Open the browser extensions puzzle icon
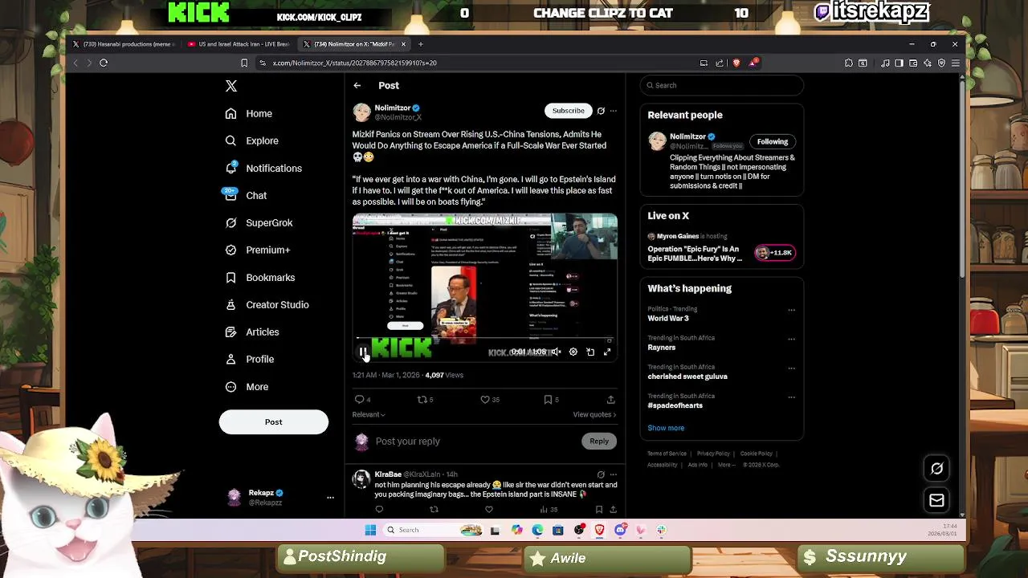The height and width of the screenshot is (578, 1028). point(849,63)
